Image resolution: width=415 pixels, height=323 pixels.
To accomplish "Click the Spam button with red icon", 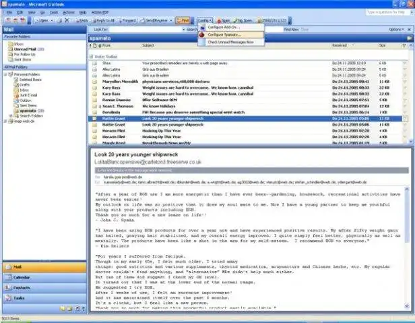I will (x=224, y=20).
